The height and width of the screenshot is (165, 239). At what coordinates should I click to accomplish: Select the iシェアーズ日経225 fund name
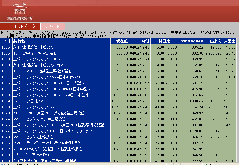tap(29, 101)
